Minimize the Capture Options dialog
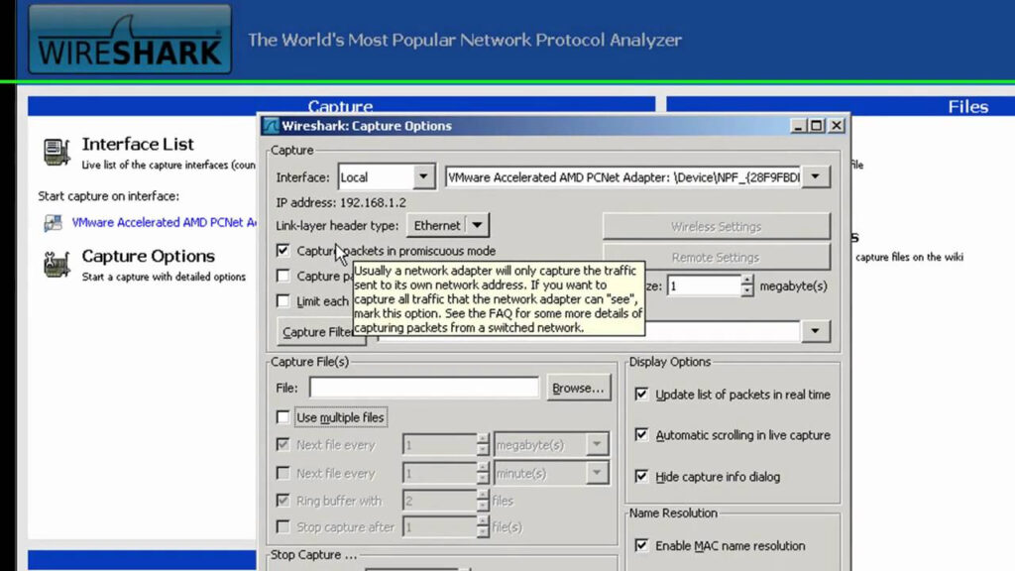 [798, 126]
